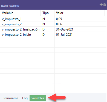
Task: Click the type N cell of v_impuesto_1
Action: click(x=48, y=19)
